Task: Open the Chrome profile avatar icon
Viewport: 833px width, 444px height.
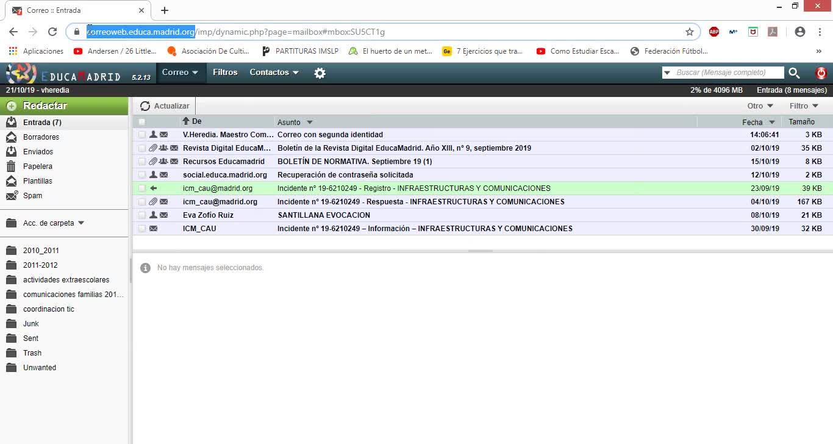Action: click(x=800, y=32)
